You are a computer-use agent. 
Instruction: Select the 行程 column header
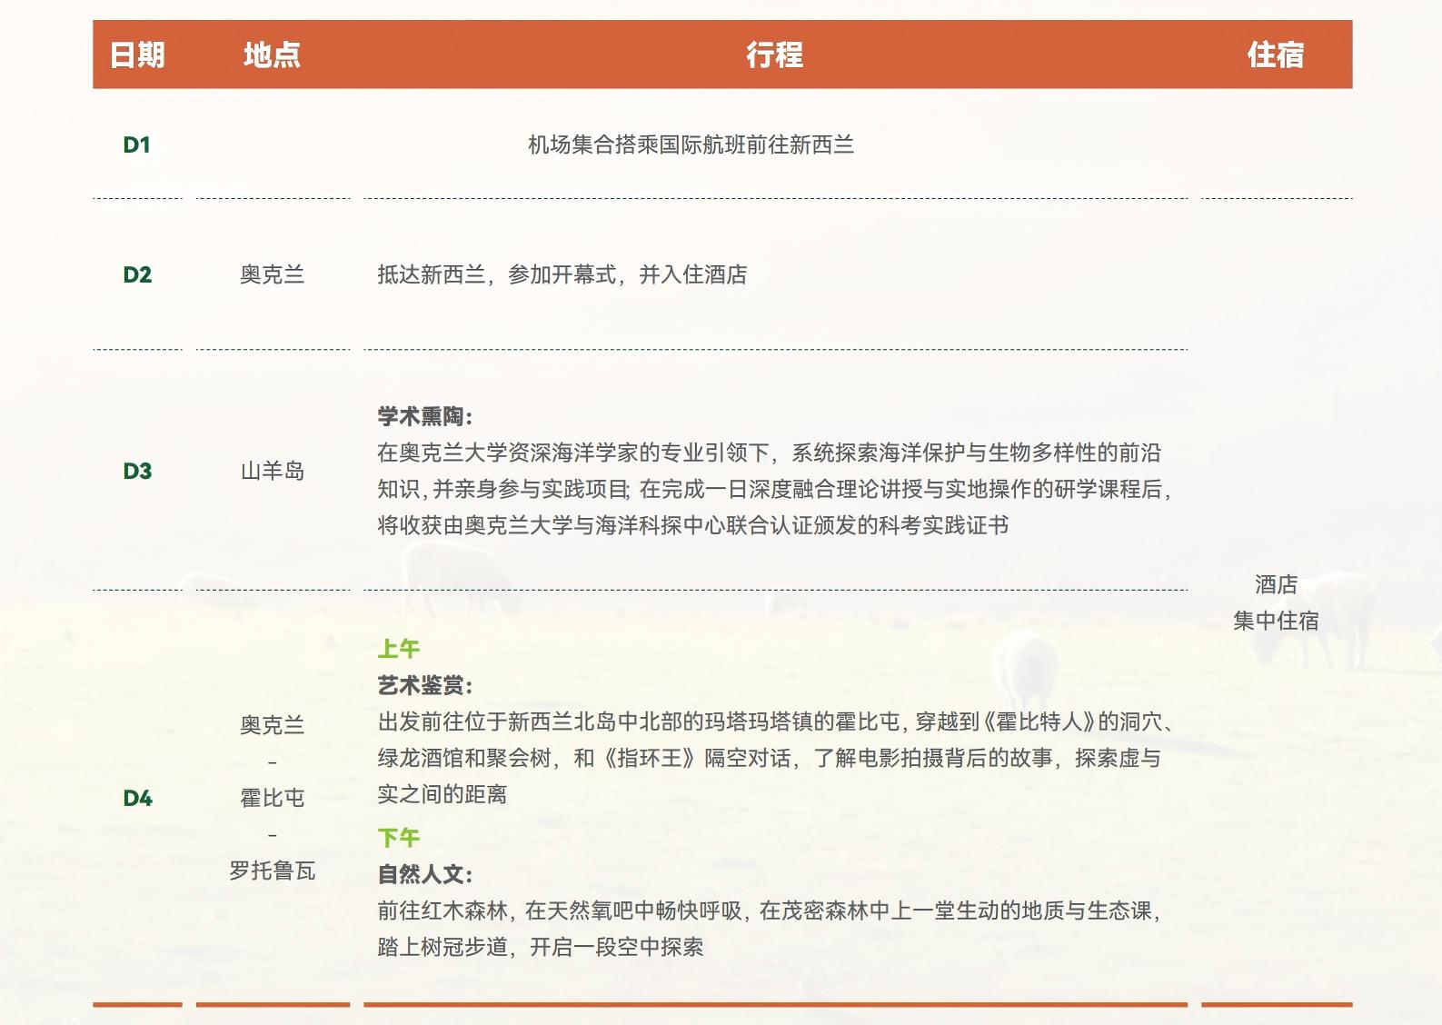[x=774, y=55]
